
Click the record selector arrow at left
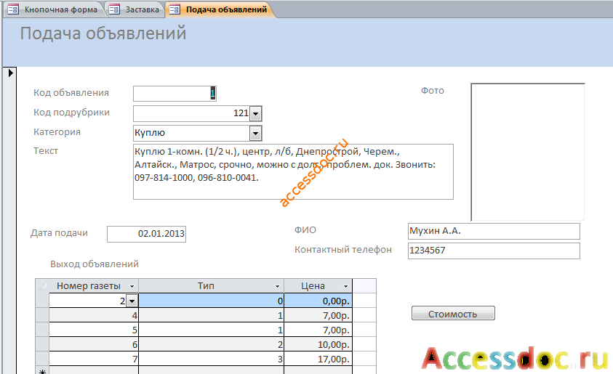11,73
